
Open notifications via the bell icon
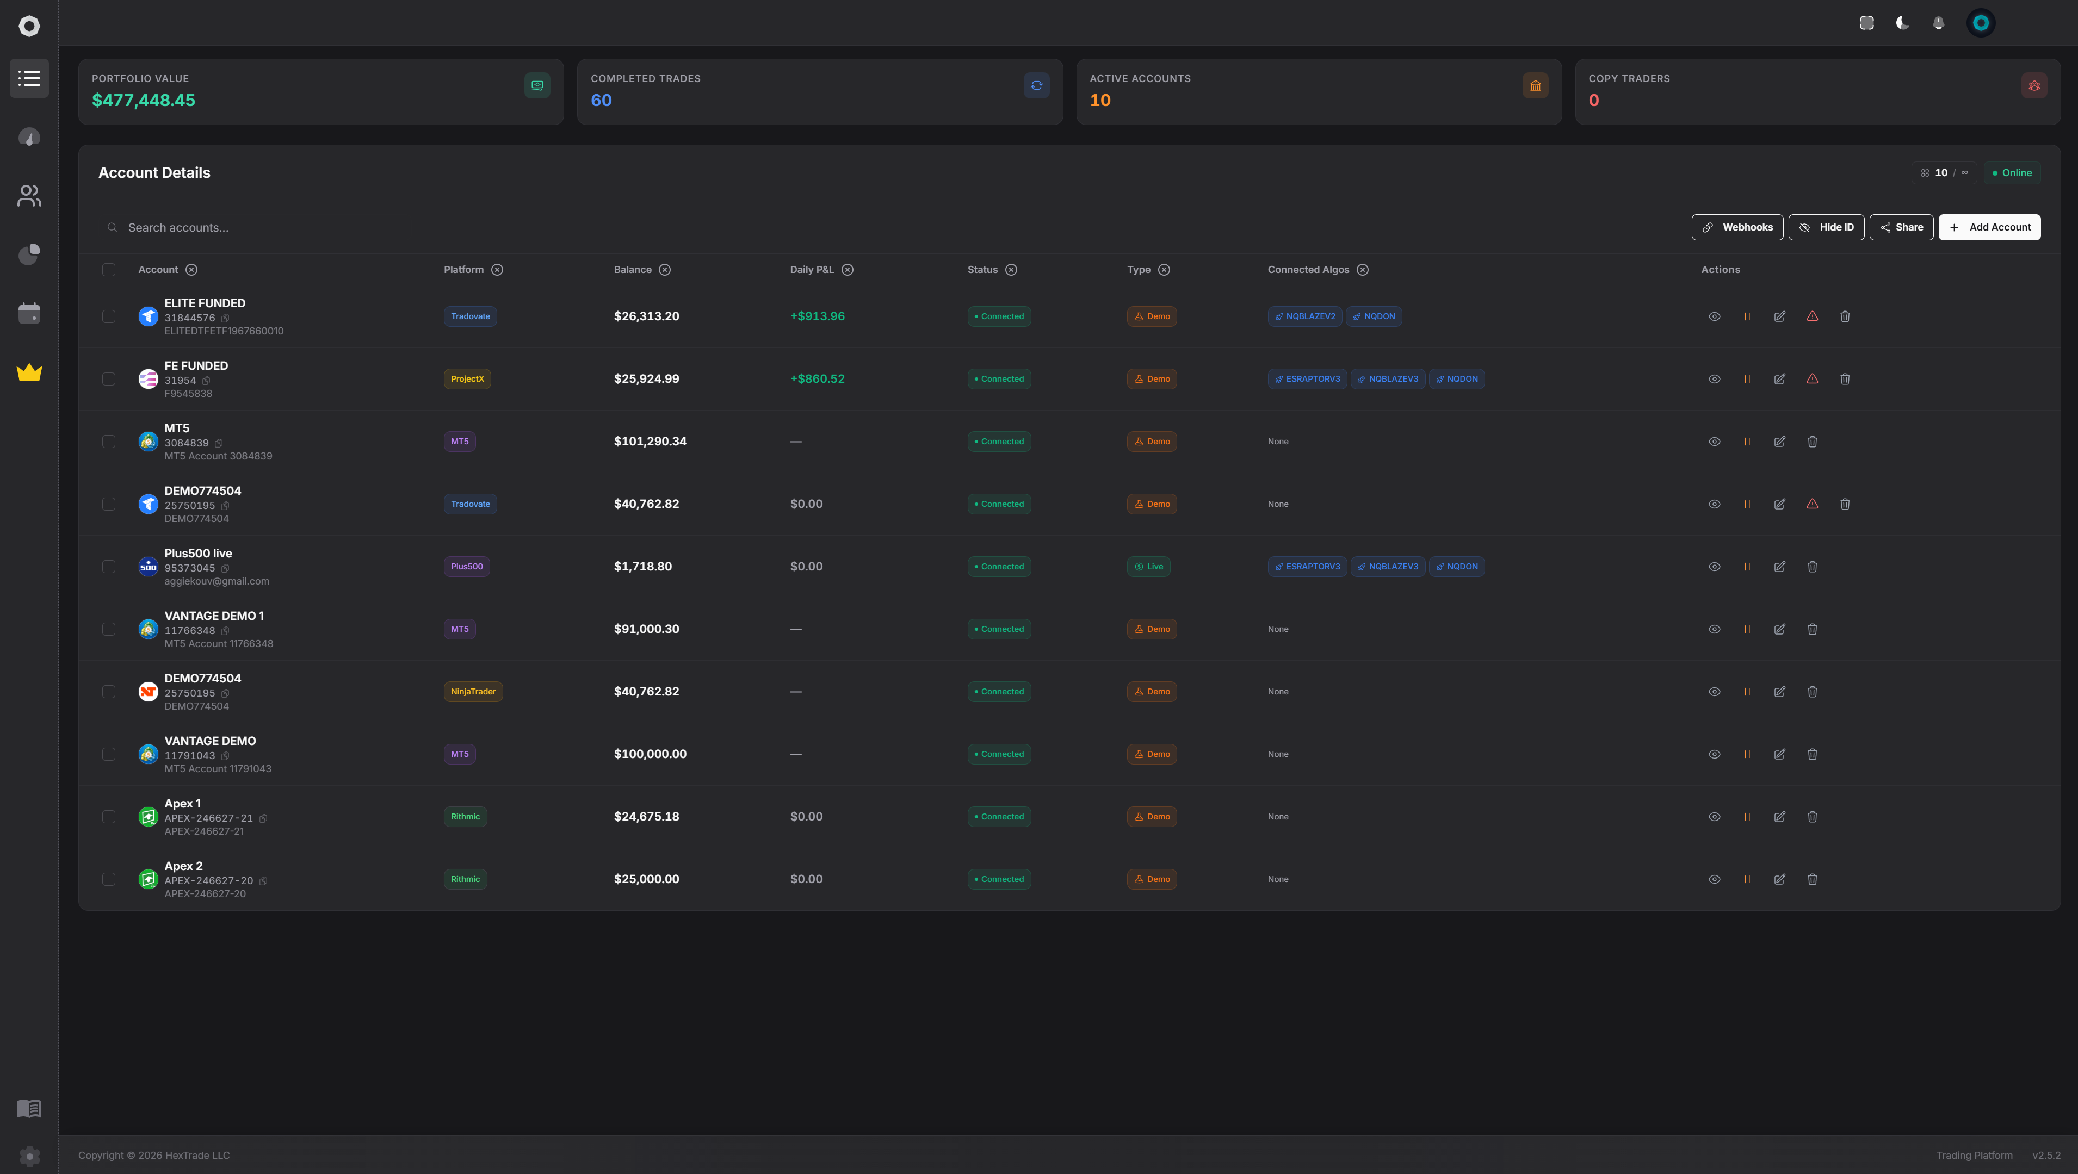(x=1938, y=22)
